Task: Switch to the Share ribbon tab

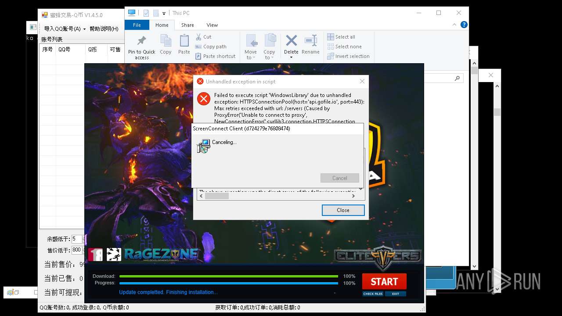Action: tap(187, 25)
